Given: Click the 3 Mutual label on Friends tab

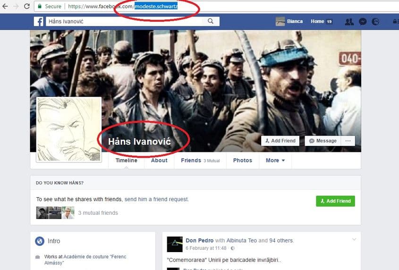Looking at the screenshot, I should pyautogui.click(x=212, y=161).
